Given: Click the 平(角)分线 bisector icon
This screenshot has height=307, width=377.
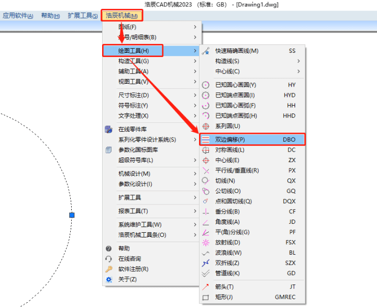Looking at the screenshot, I should point(206,232).
